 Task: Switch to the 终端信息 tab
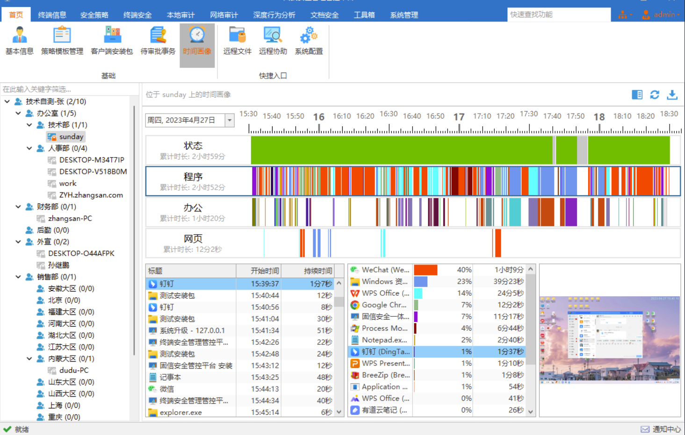[52, 15]
